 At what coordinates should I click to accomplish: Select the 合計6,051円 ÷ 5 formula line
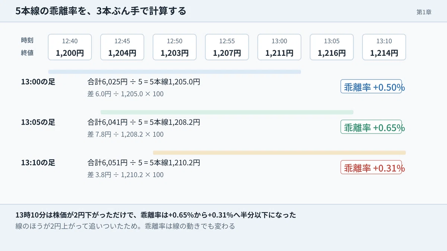click(144, 162)
